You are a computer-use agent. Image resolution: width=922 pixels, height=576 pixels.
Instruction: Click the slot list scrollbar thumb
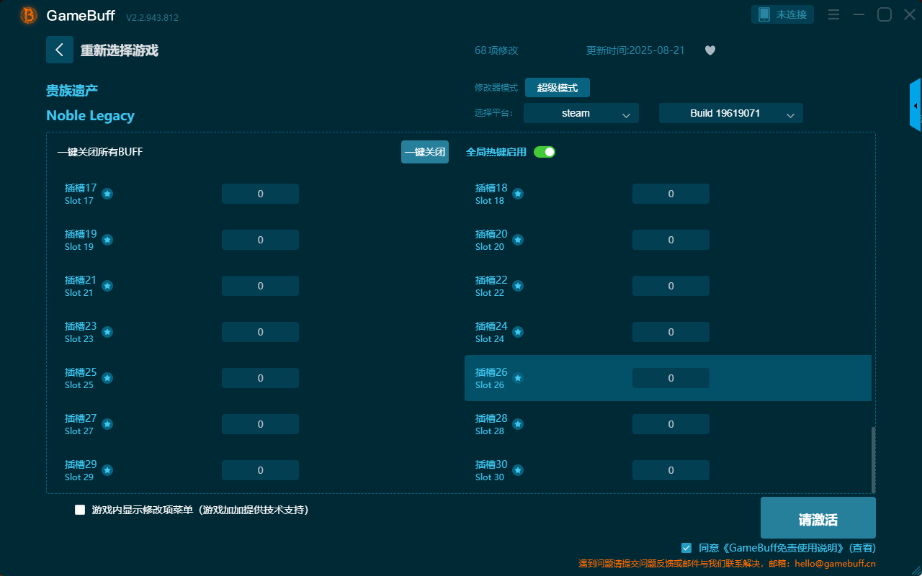(x=874, y=459)
